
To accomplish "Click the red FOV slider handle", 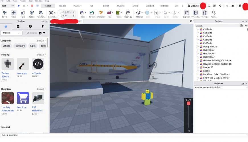I will [x=188, y=103].
